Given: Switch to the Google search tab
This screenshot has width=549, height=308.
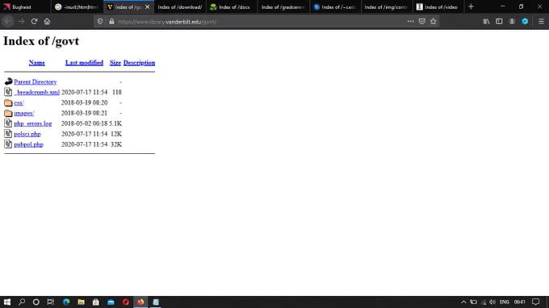Looking at the screenshot, I should (77, 7).
